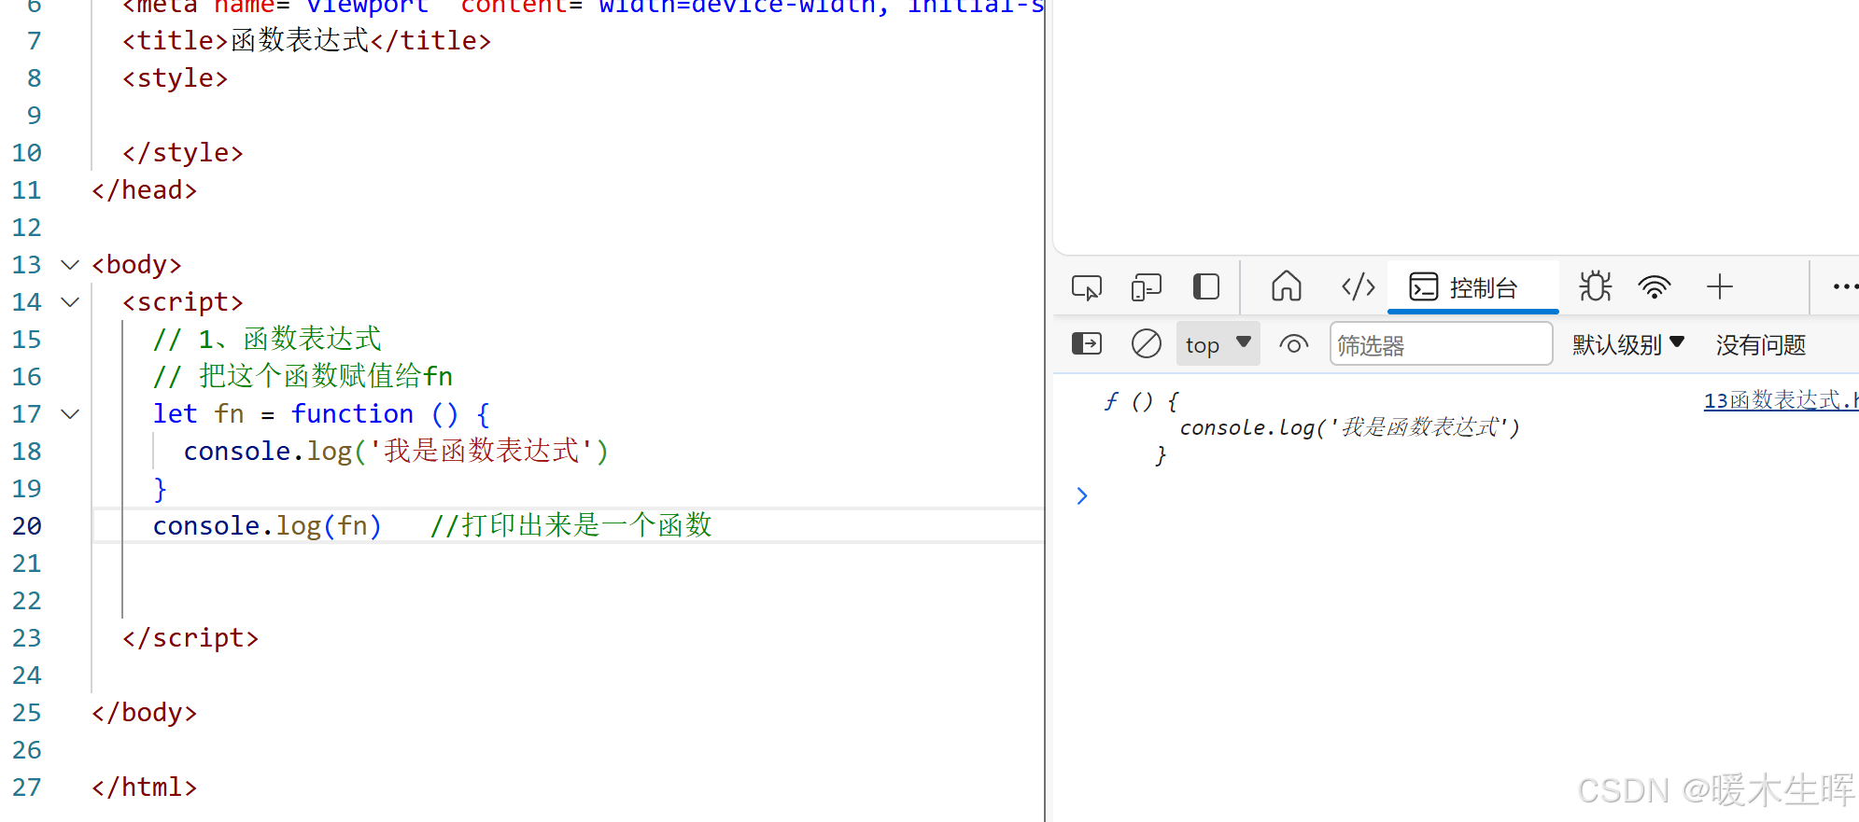Screen dimensions: 1859x822
Task: Toggle the DevTools dock side panel icon
Action: 1206,286
